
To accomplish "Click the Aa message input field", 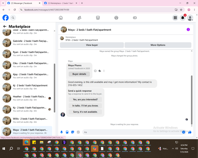I will pyautogui.click(x=132, y=132).
